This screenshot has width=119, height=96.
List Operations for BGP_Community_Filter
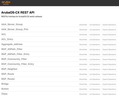(x=95, y=59)
